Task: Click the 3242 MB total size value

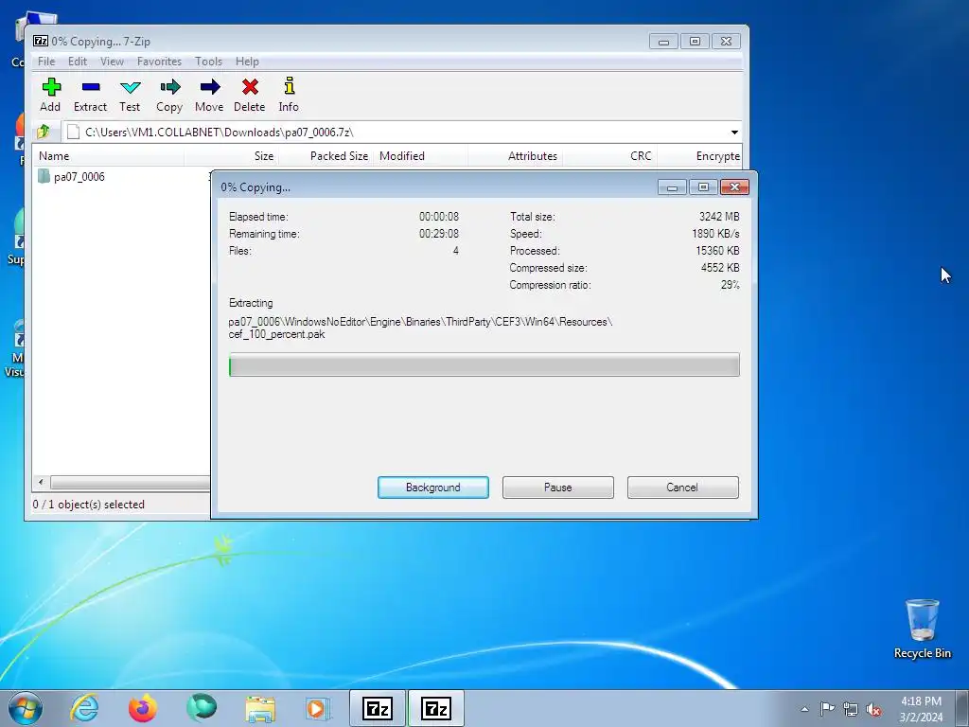Action: [719, 217]
